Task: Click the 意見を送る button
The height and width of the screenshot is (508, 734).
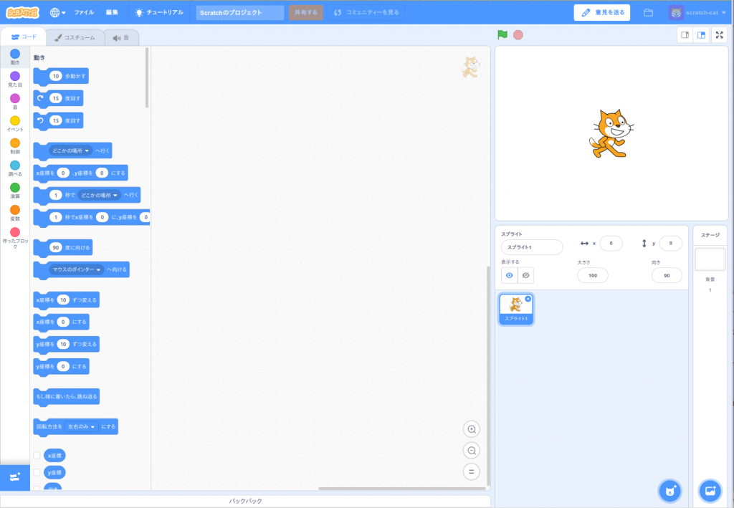Action: tap(602, 13)
